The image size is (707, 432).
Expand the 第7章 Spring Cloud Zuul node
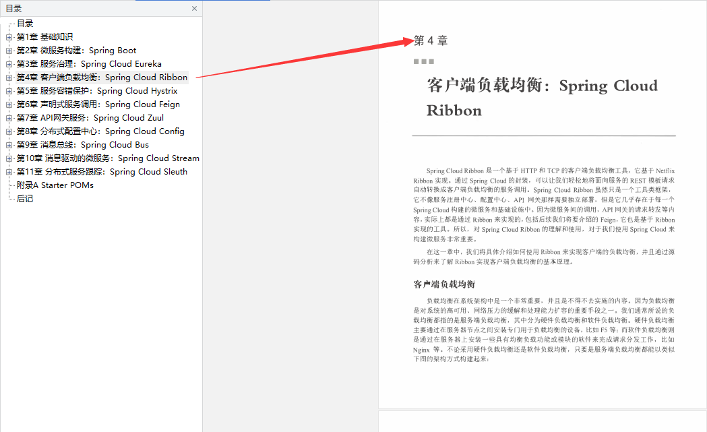click(9, 118)
